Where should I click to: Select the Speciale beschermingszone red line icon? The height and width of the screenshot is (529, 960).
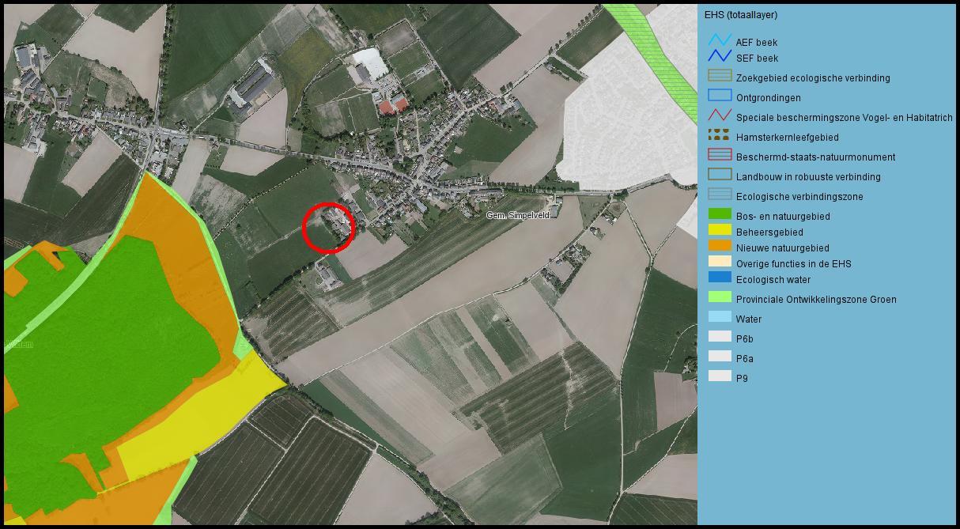click(720, 115)
